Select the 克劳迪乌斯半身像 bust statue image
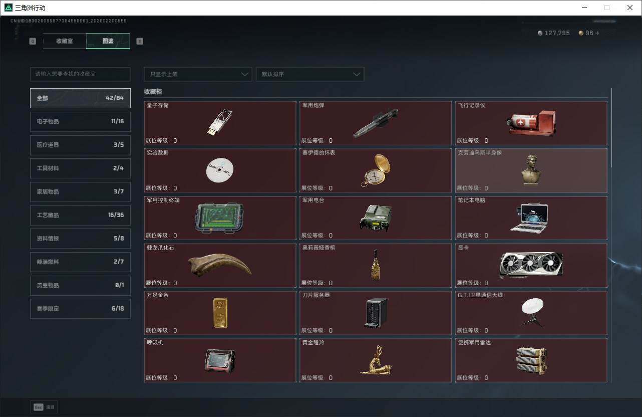This screenshot has width=642, height=417. tap(531, 169)
